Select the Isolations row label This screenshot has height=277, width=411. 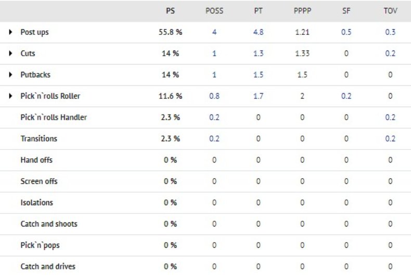36,203
